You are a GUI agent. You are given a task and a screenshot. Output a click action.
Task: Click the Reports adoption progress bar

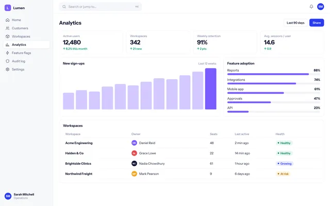(x=274, y=74)
